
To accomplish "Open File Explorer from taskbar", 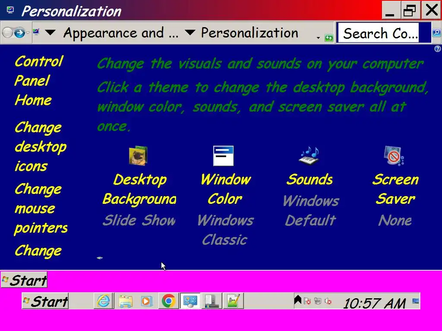I will (126, 301).
